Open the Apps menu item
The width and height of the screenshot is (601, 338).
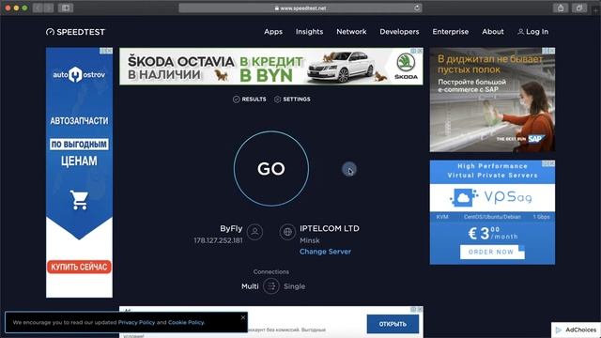273,32
